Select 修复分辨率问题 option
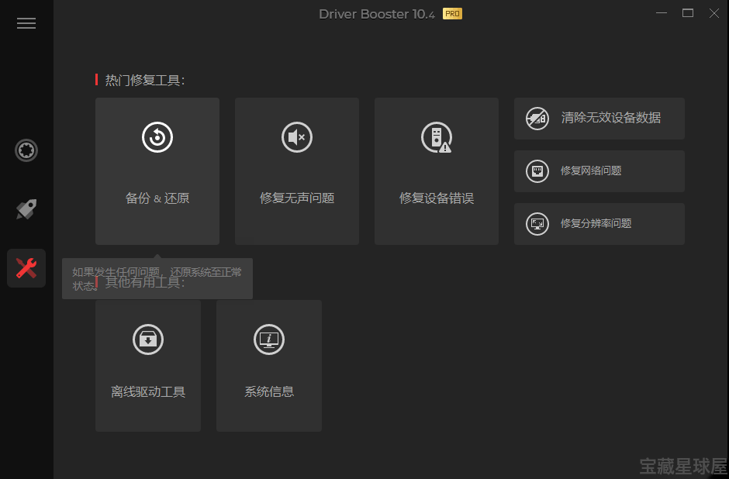729x479 pixels. pos(599,224)
